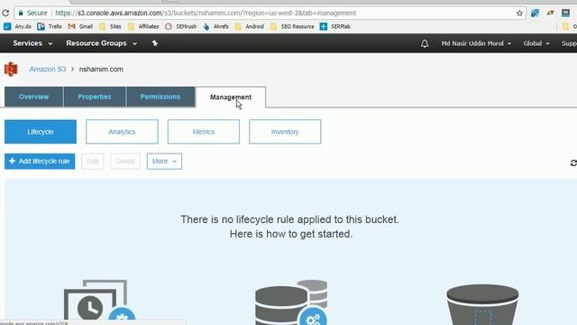Select the Metrics section
The height and width of the screenshot is (325, 577).
click(x=204, y=132)
